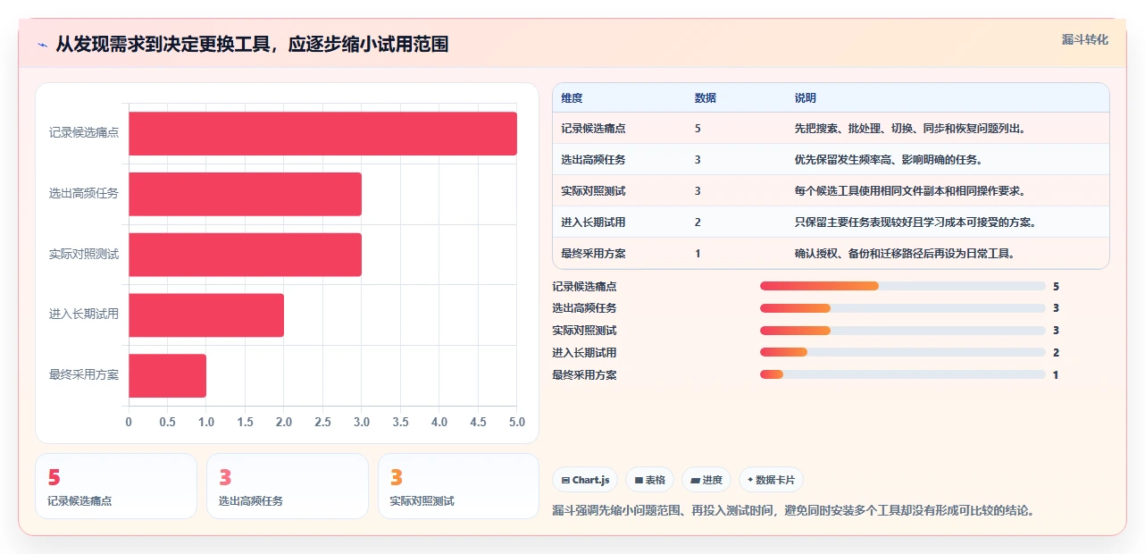The height and width of the screenshot is (554, 1145).
Task: Click the 最终采用方案 label in the progress list
Action: [584, 375]
